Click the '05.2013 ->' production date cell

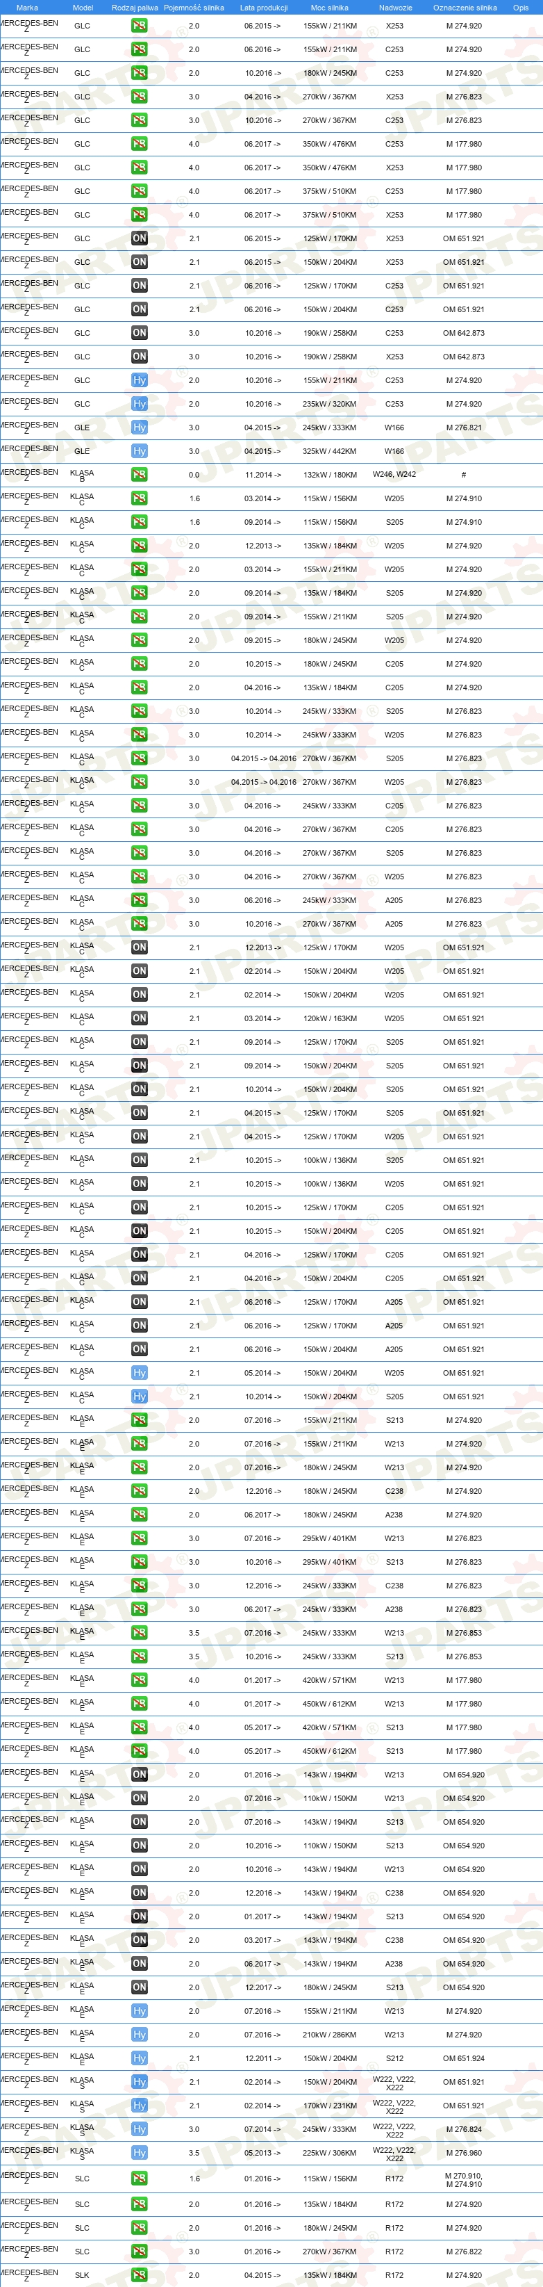click(x=262, y=2153)
